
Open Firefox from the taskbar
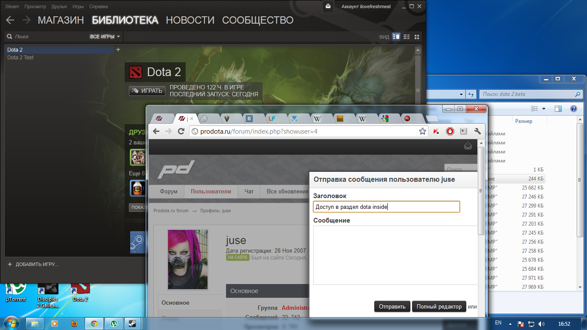[x=74, y=323]
